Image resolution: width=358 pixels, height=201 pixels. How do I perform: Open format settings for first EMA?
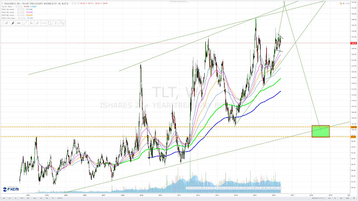tap(20, 9)
